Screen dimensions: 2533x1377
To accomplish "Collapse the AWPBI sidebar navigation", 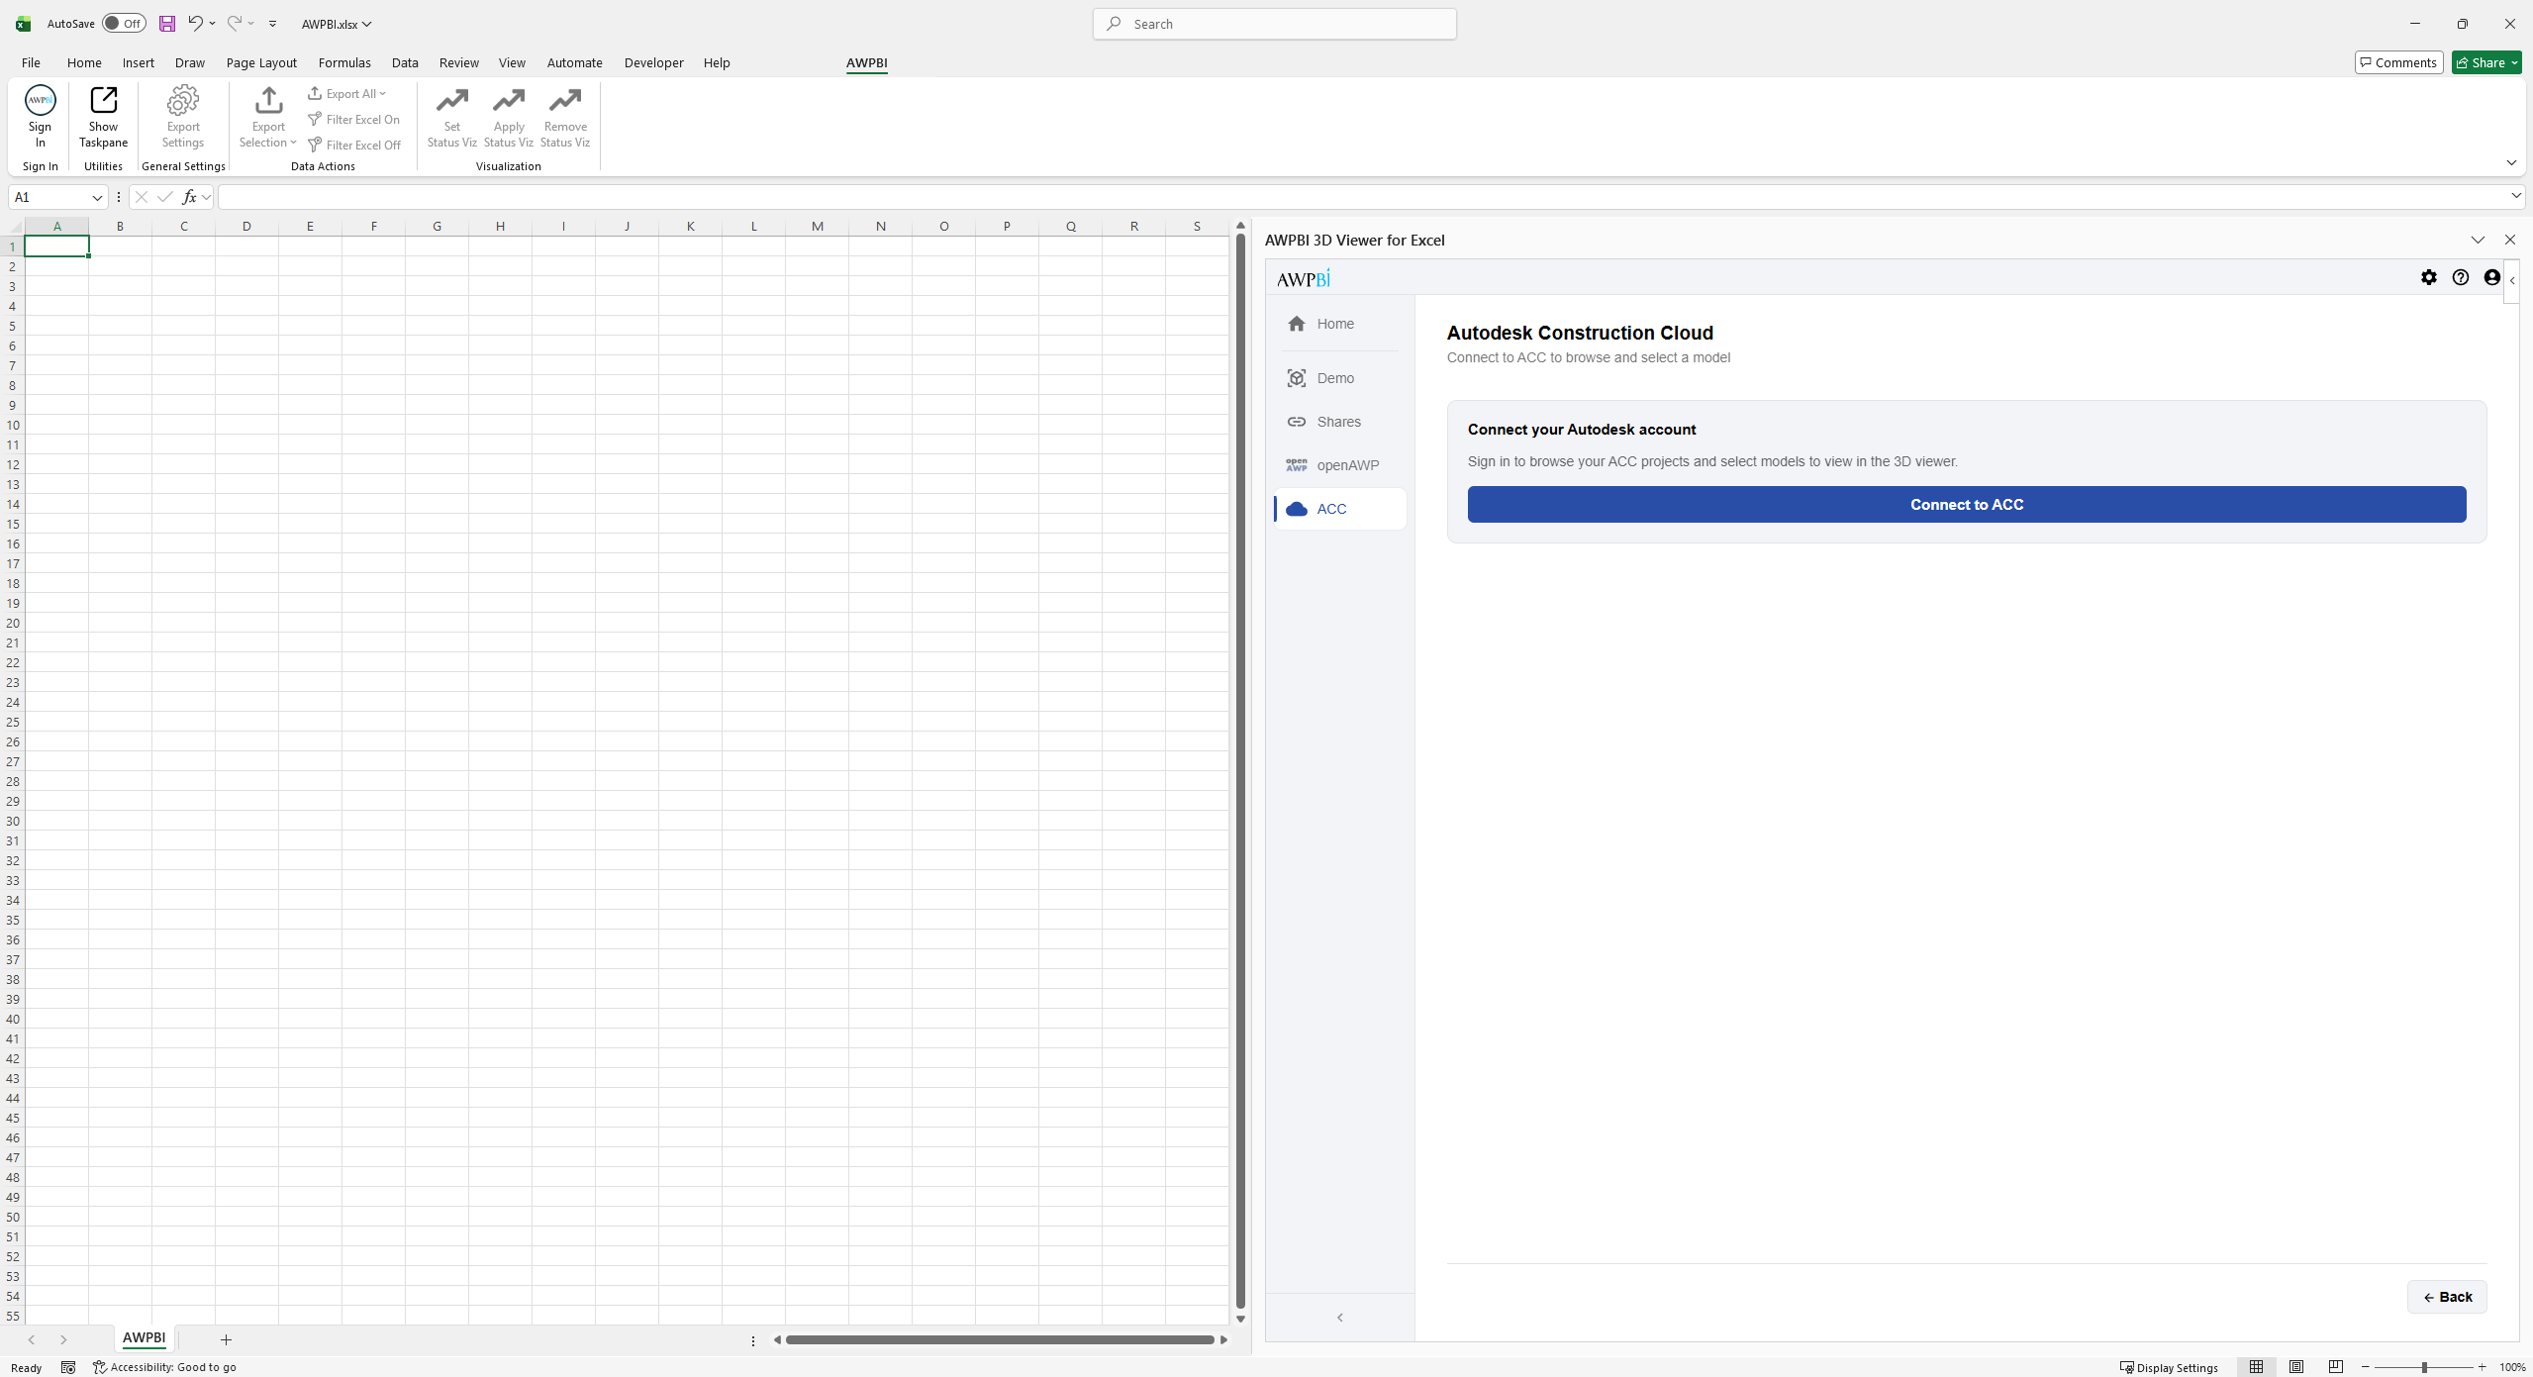I will (1340, 1317).
